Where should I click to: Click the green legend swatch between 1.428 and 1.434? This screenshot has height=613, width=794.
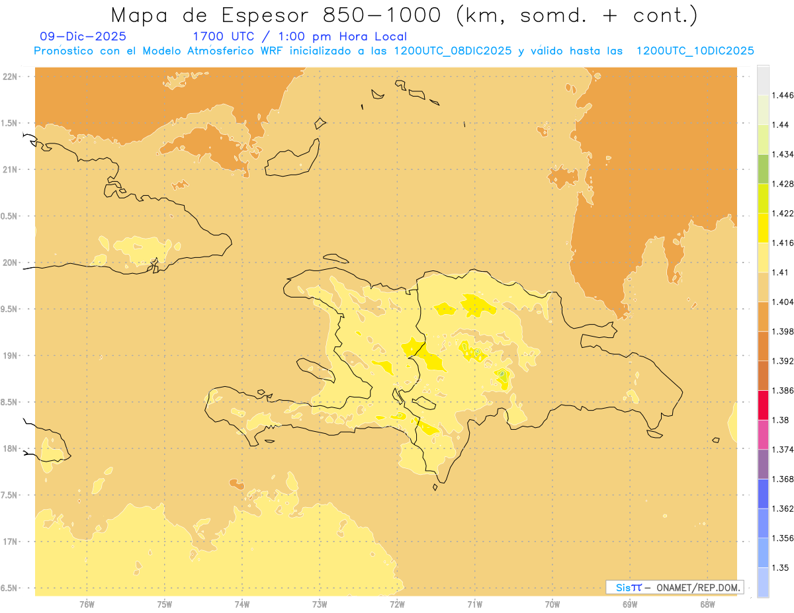763,169
